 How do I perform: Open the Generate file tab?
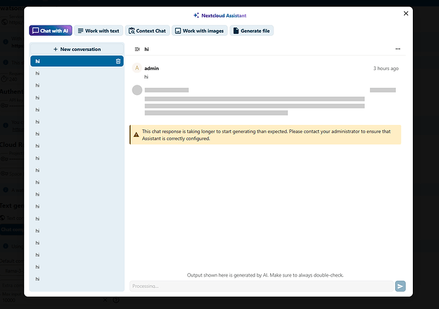[x=252, y=31]
